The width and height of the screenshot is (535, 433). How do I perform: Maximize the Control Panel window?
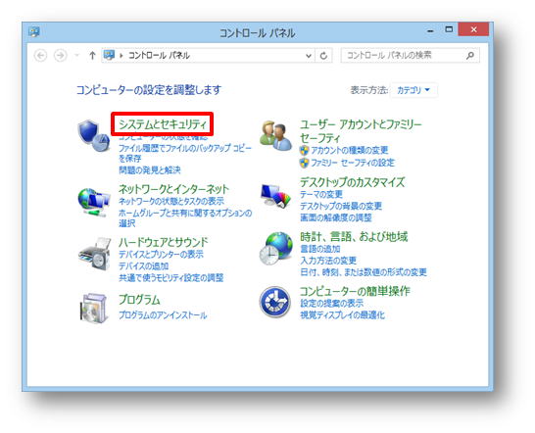(449, 29)
